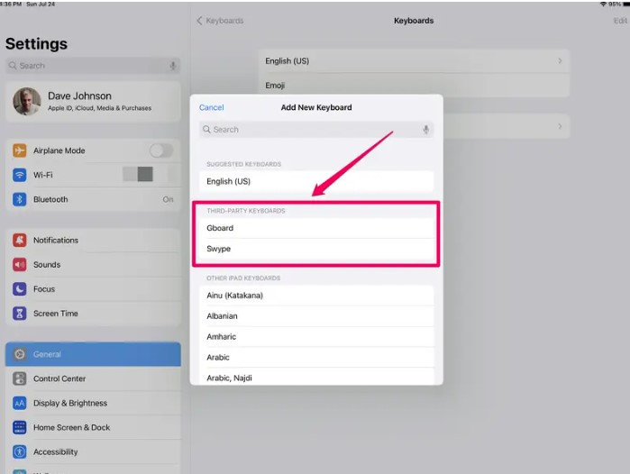This screenshot has width=630, height=474.
Task: Tap English (US) row in background Keyboards list
Action: pyautogui.click(x=414, y=61)
